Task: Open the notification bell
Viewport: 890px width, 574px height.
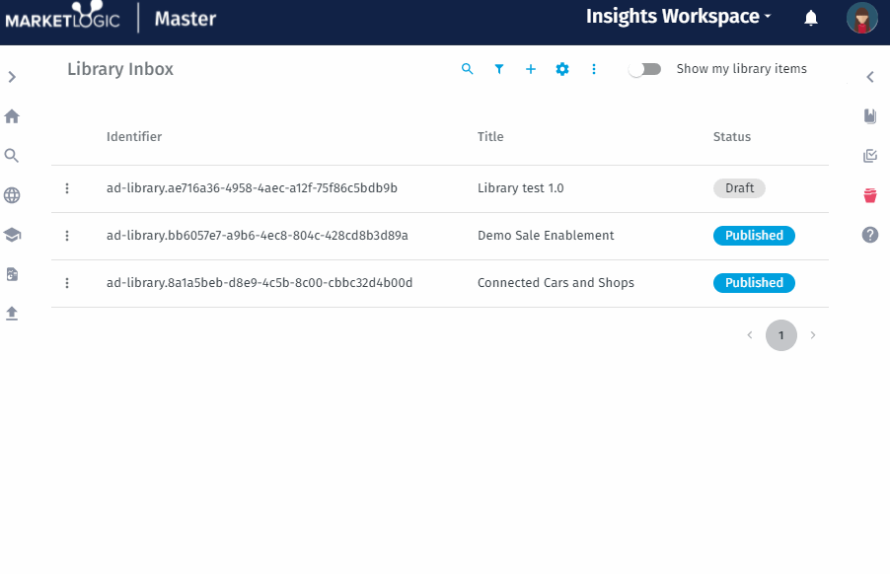Action: pyautogui.click(x=810, y=17)
